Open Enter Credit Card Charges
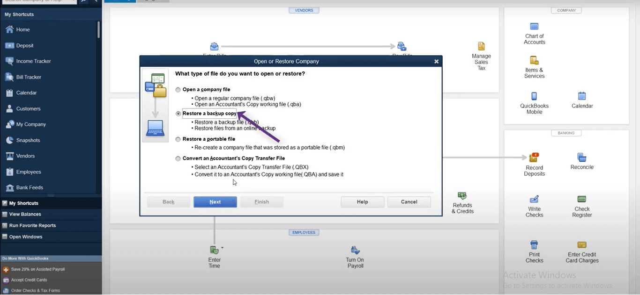The width and height of the screenshot is (640, 295). point(582,252)
